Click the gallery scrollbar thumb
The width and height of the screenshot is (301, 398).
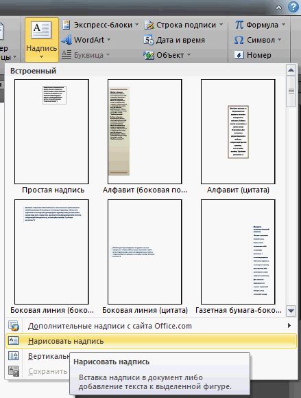click(291, 91)
